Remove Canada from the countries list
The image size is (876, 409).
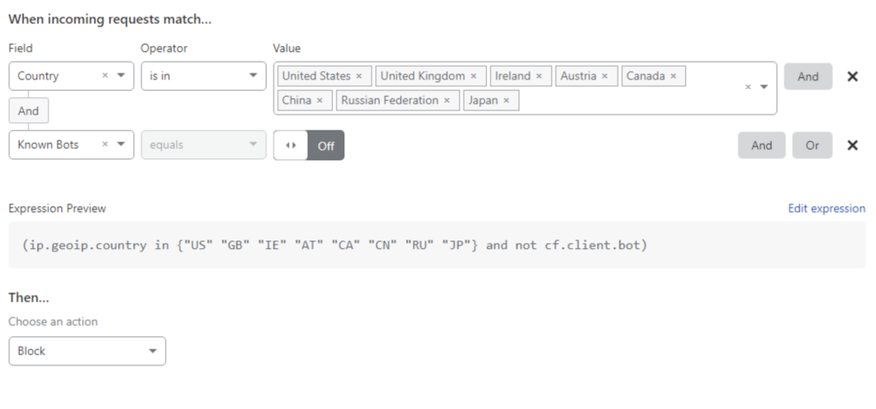(672, 76)
